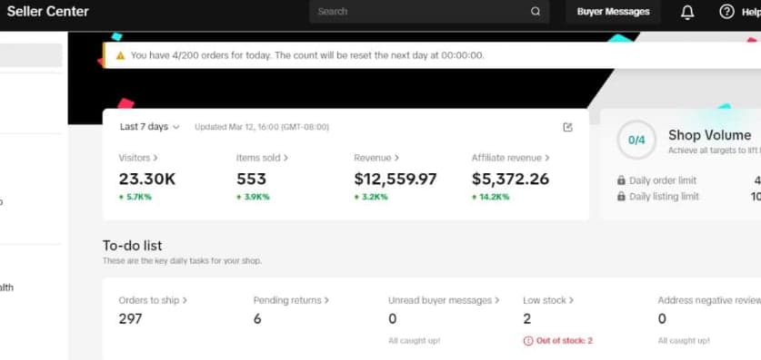The width and height of the screenshot is (761, 360).
Task: Open Address negative reviews task
Action: tap(709, 300)
